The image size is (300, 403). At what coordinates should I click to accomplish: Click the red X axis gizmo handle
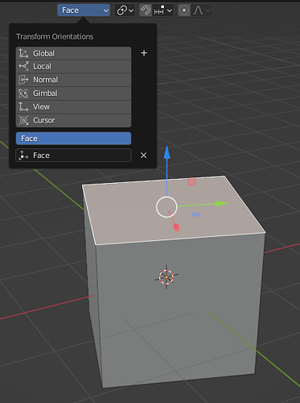[176, 227]
